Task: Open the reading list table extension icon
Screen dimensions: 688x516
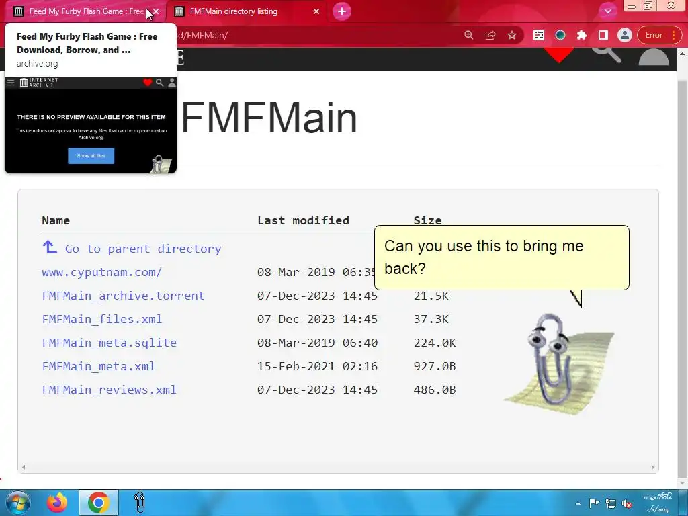Action: (x=539, y=35)
